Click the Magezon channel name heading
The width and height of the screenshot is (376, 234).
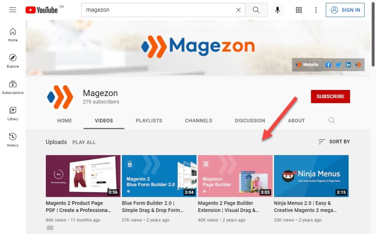click(x=100, y=93)
